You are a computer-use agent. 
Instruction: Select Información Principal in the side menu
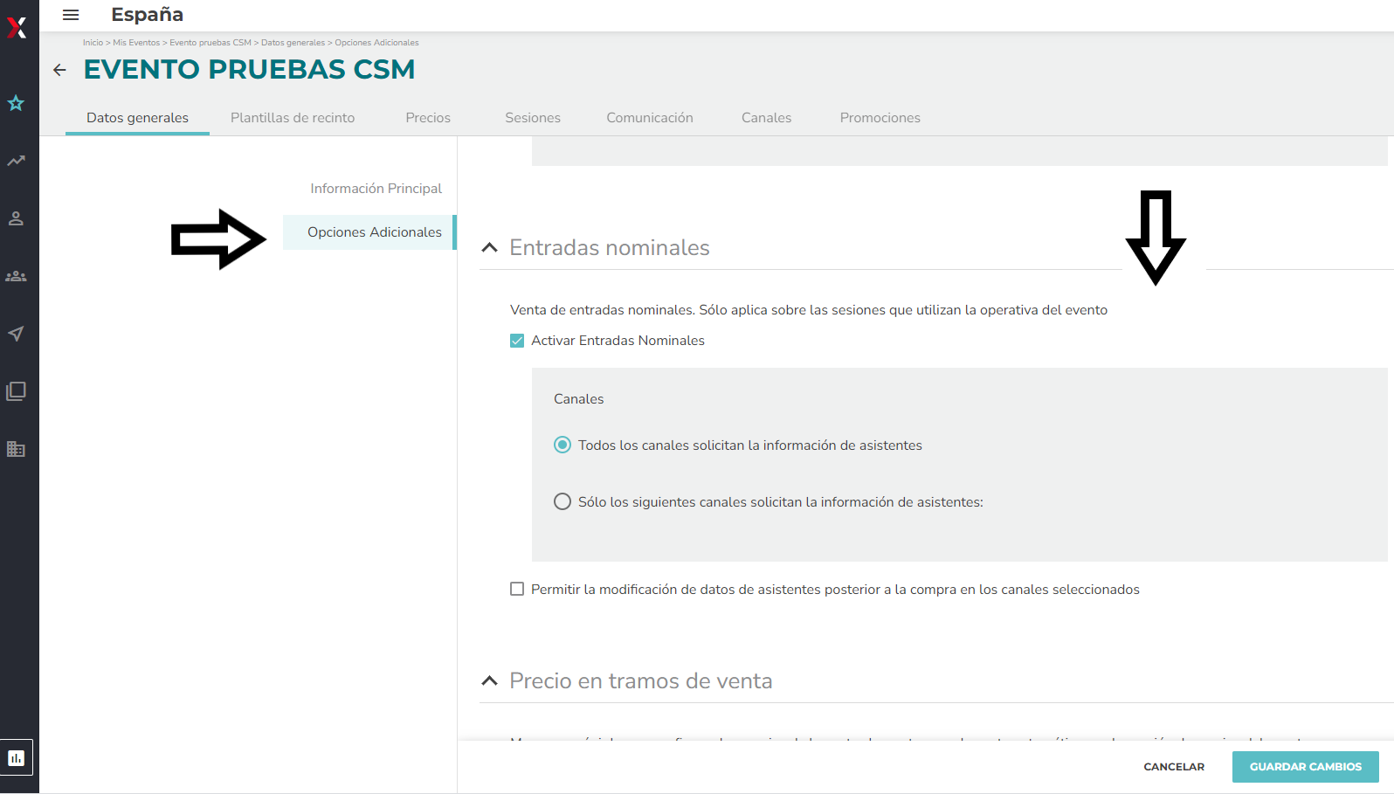click(376, 189)
